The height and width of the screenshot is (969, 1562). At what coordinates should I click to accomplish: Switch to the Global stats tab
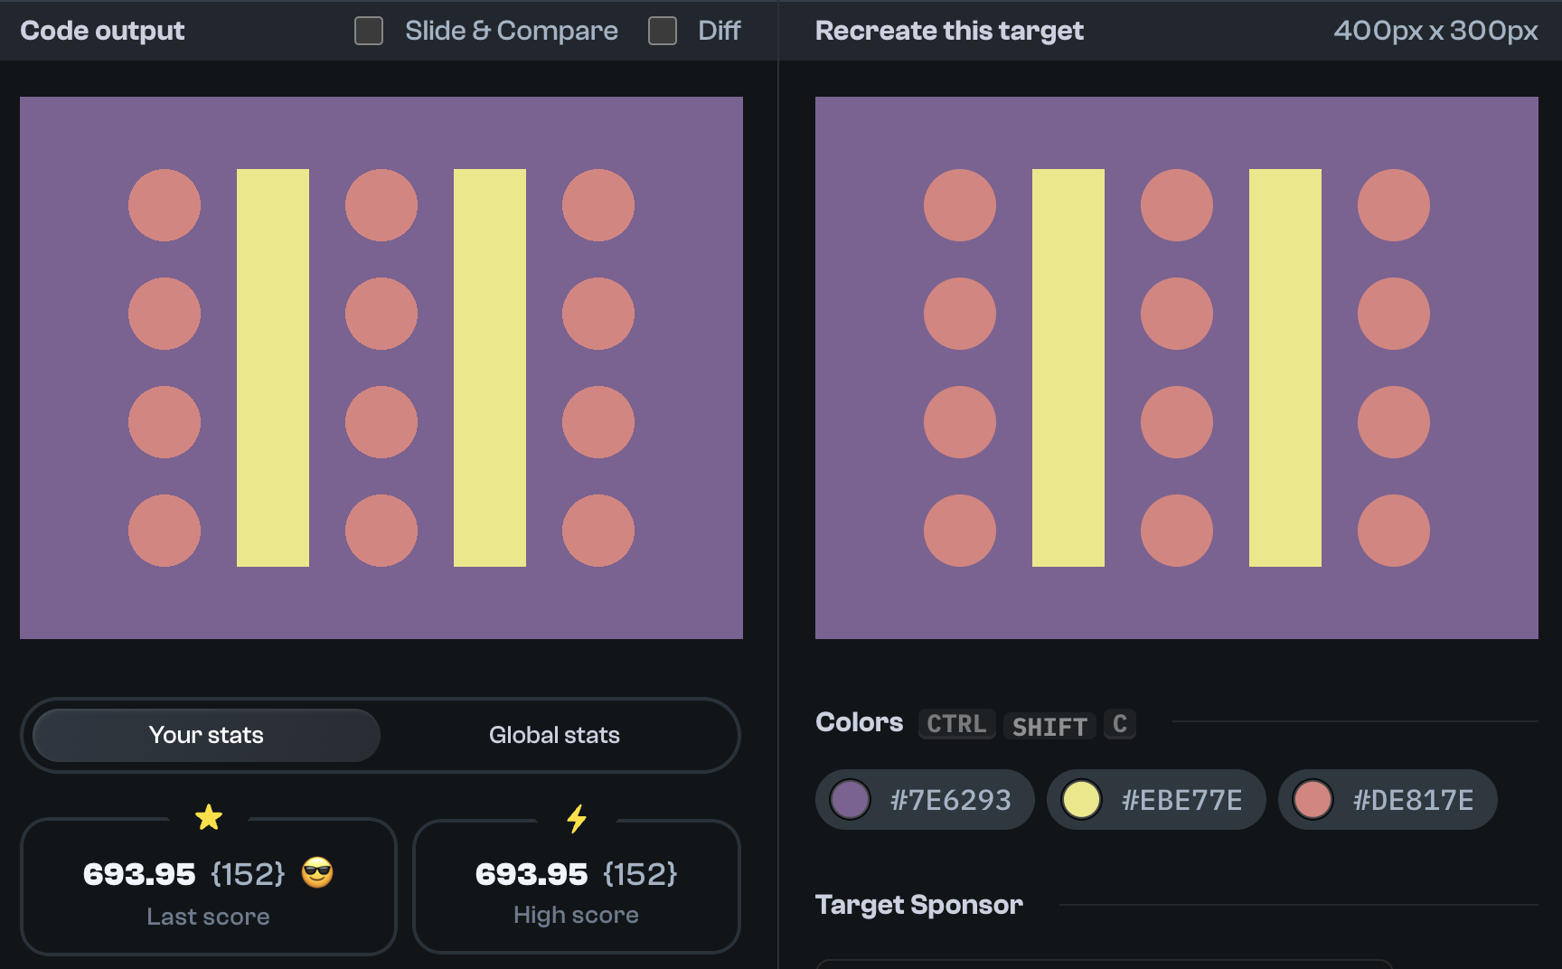[554, 735]
